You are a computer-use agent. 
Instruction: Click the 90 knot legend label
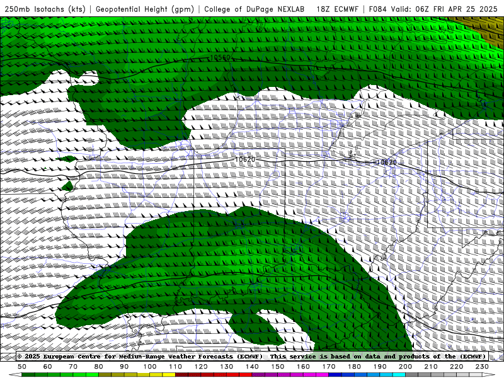click(124, 367)
